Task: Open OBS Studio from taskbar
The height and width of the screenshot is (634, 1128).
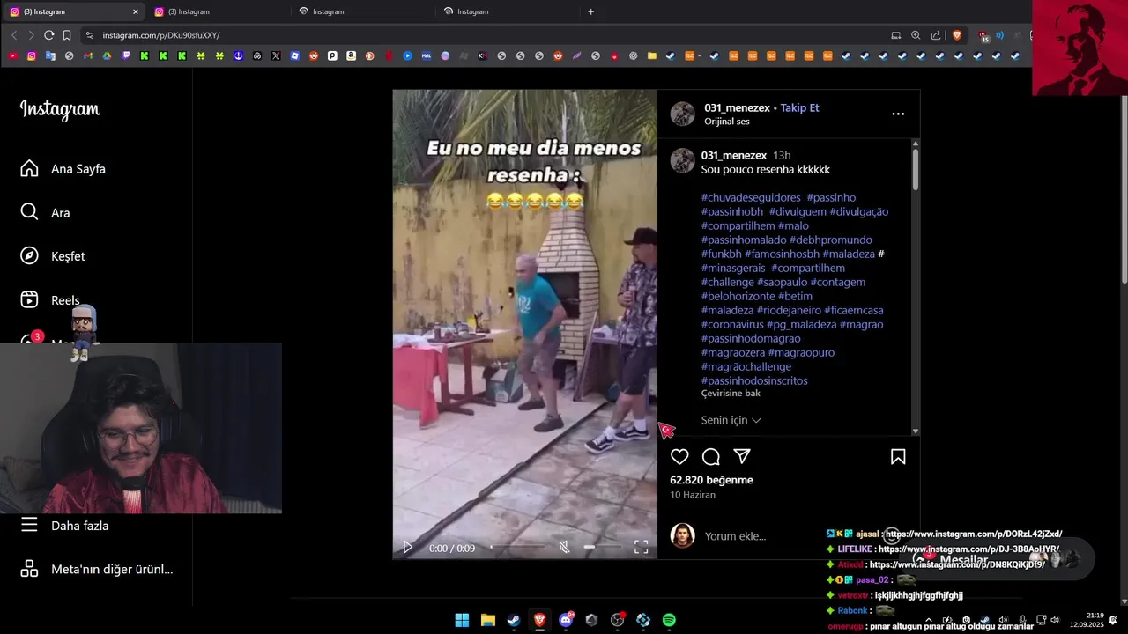Action: (x=618, y=620)
